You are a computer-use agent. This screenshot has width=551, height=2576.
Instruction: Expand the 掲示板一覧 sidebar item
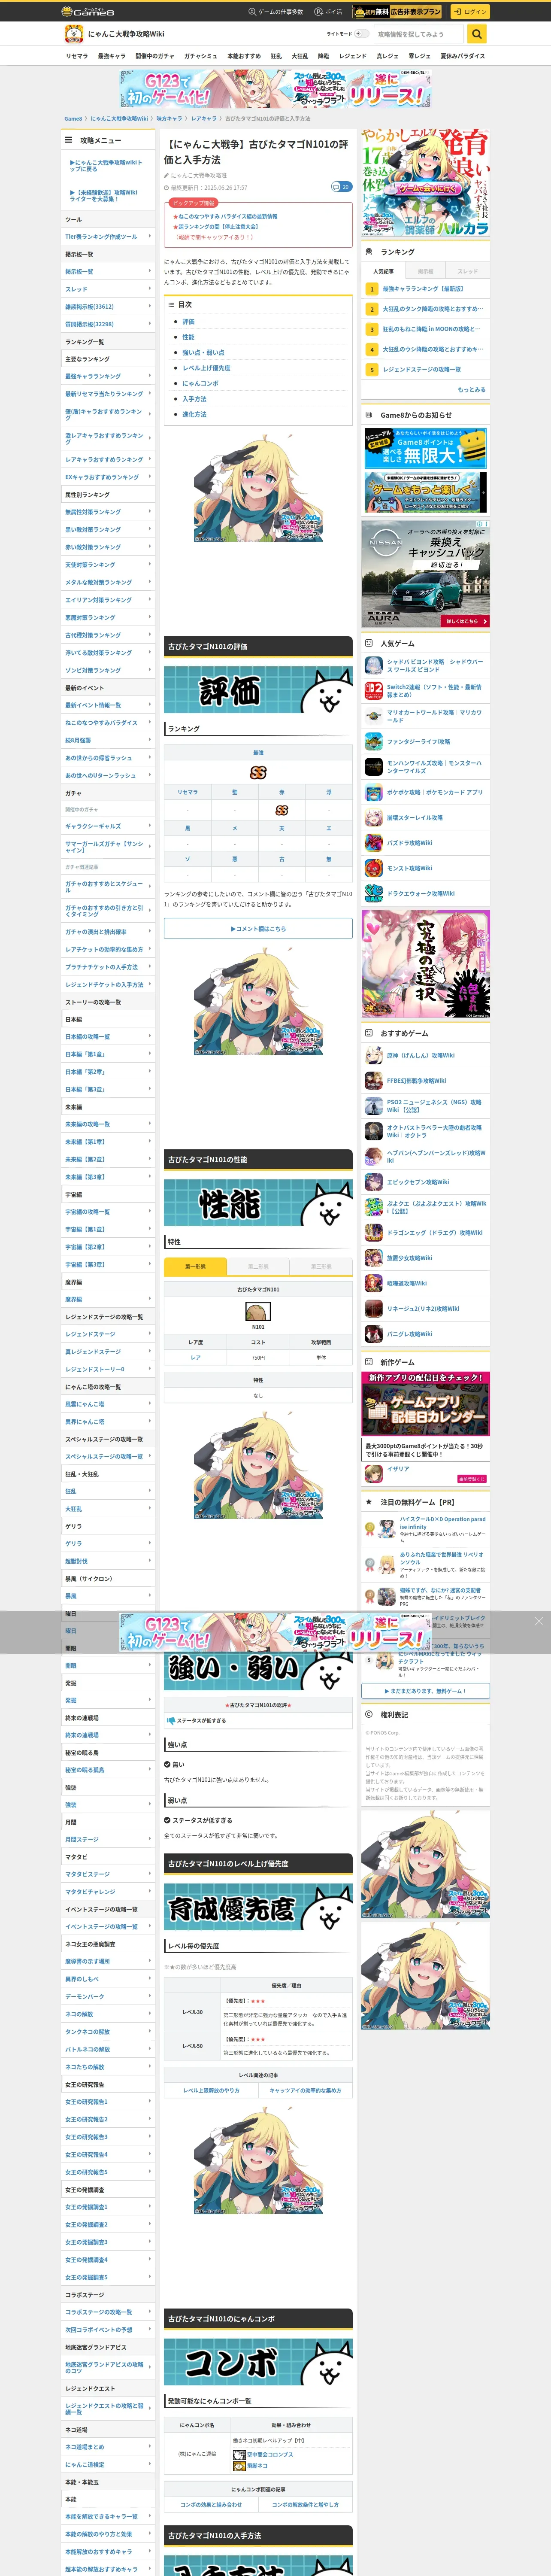[x=108, y=272]
